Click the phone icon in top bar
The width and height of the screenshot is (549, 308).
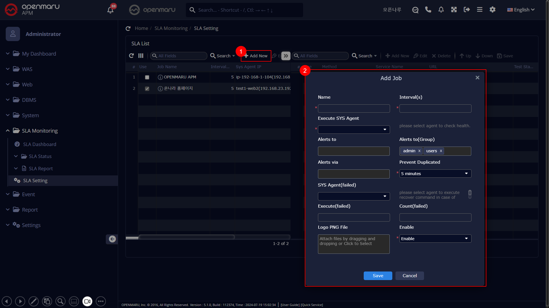pos(428,10)
